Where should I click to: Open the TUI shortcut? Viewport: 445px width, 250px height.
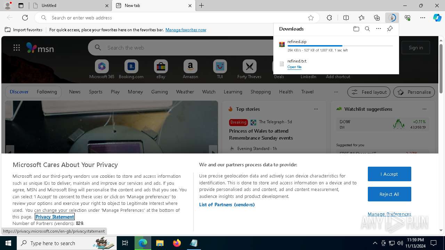tap(220, 69)
